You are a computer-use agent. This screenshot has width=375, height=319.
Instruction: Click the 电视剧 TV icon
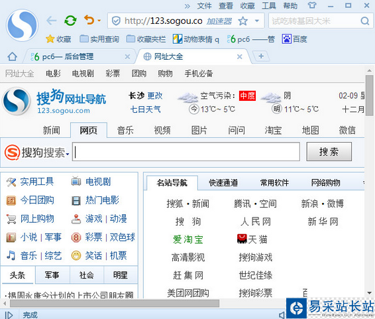pyautogui.click(x=76, y=182)
